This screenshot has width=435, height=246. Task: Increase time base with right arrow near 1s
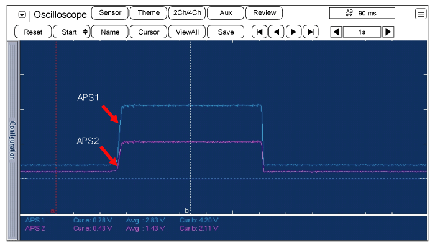pos(388,32)
